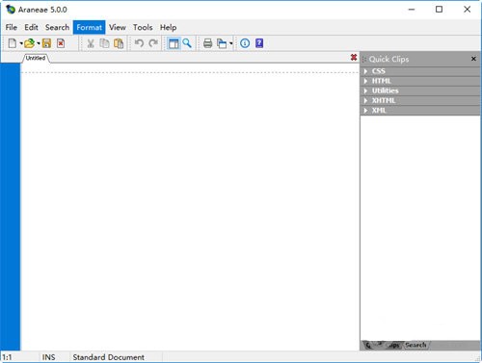
Task: Open the Tools menu
Action: (143, 27)
